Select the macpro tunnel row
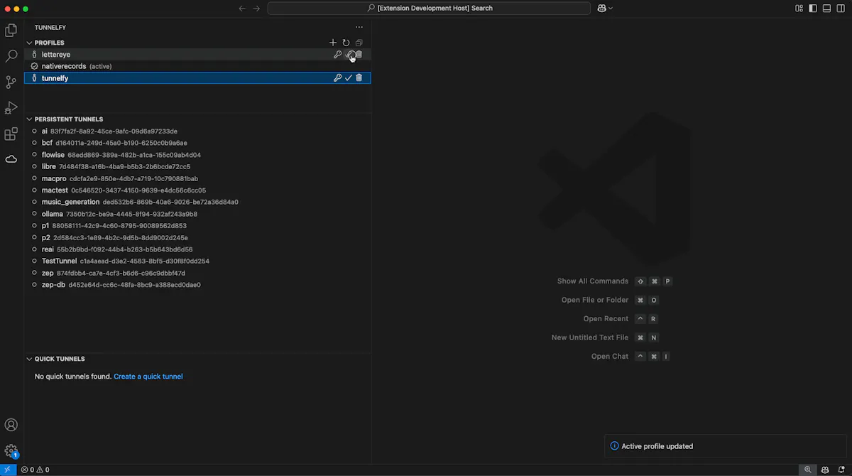 coord(197,178)
